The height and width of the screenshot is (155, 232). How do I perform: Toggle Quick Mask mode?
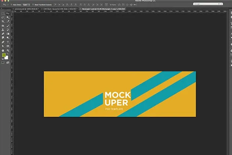3,63
